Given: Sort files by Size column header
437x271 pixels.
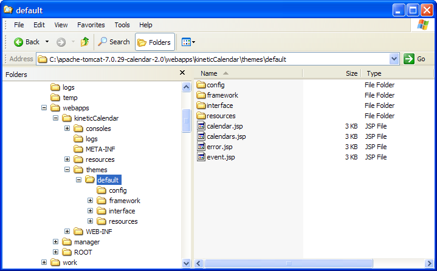Looking at the screenshot, I should pos(332,73).
